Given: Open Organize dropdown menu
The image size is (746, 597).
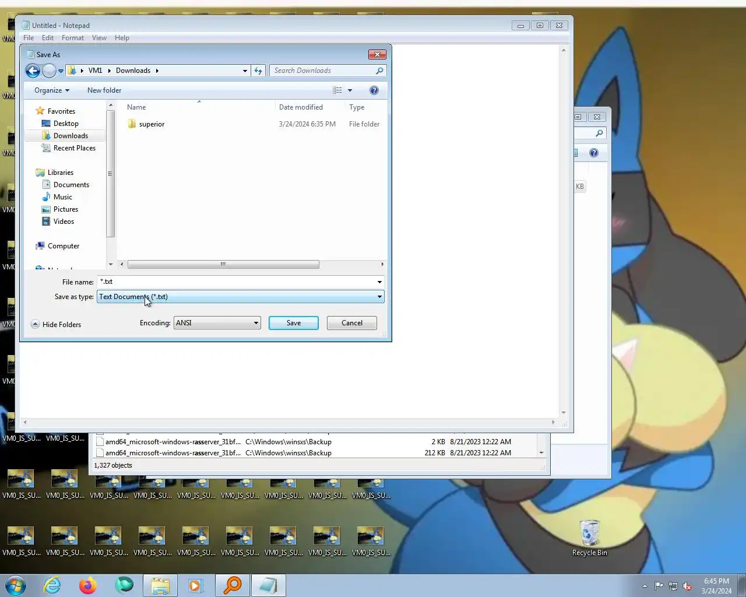Looking at the screenshot, I should tap(52, 90).
